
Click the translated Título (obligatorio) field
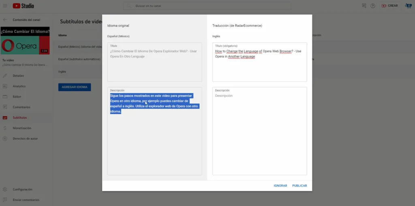pos(260,62)
